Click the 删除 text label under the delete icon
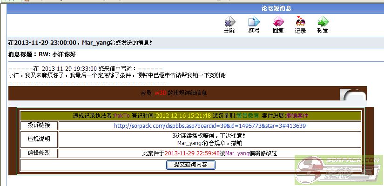Viewport: 384px width, 186px height. click(229, 31)
